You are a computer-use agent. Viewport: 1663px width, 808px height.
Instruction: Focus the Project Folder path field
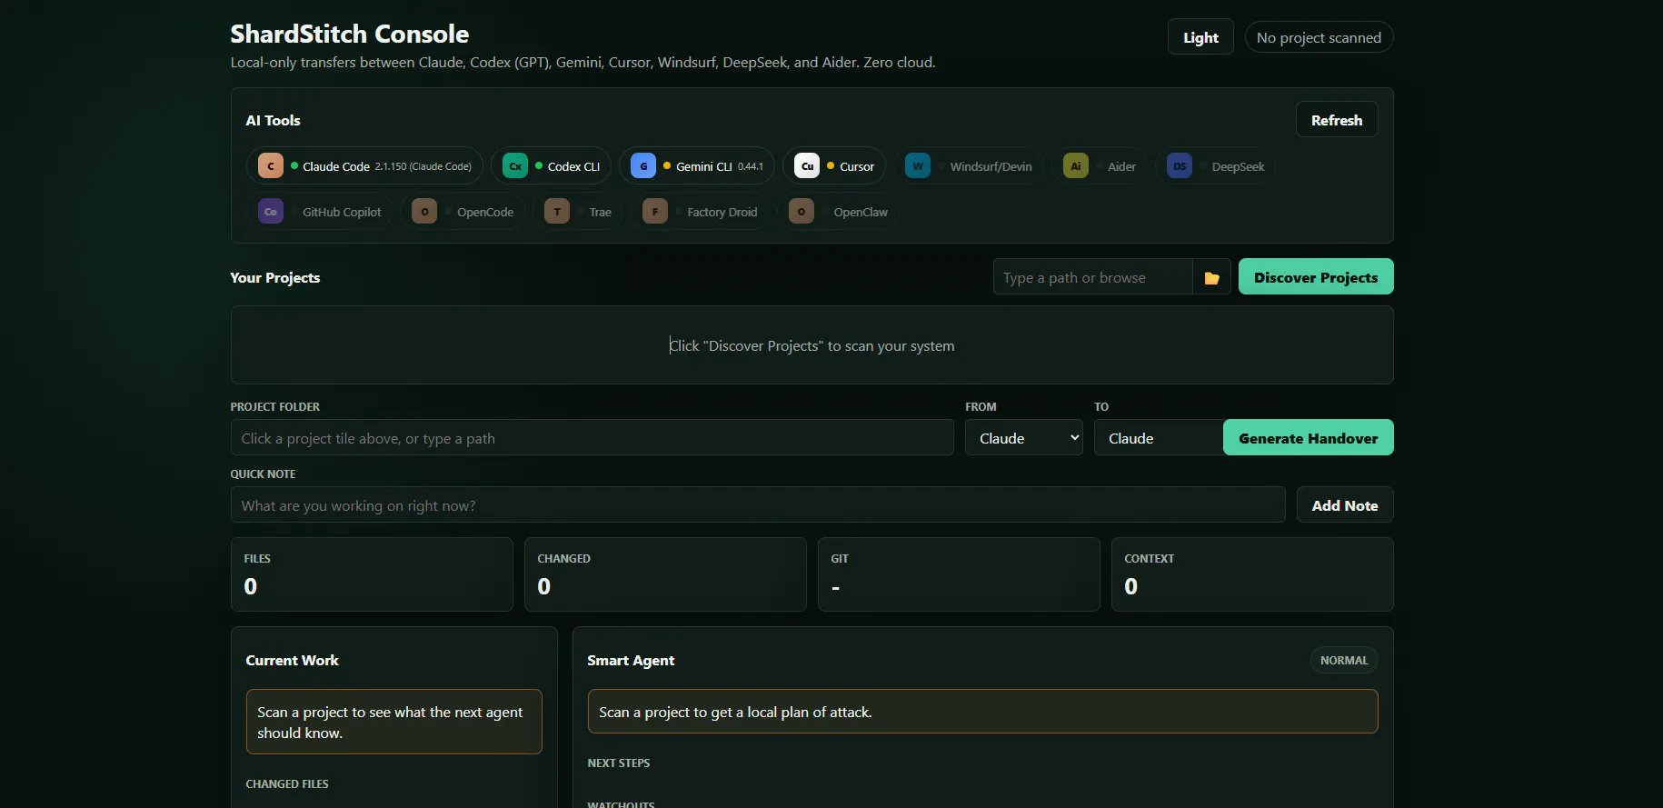coord(593,438)
